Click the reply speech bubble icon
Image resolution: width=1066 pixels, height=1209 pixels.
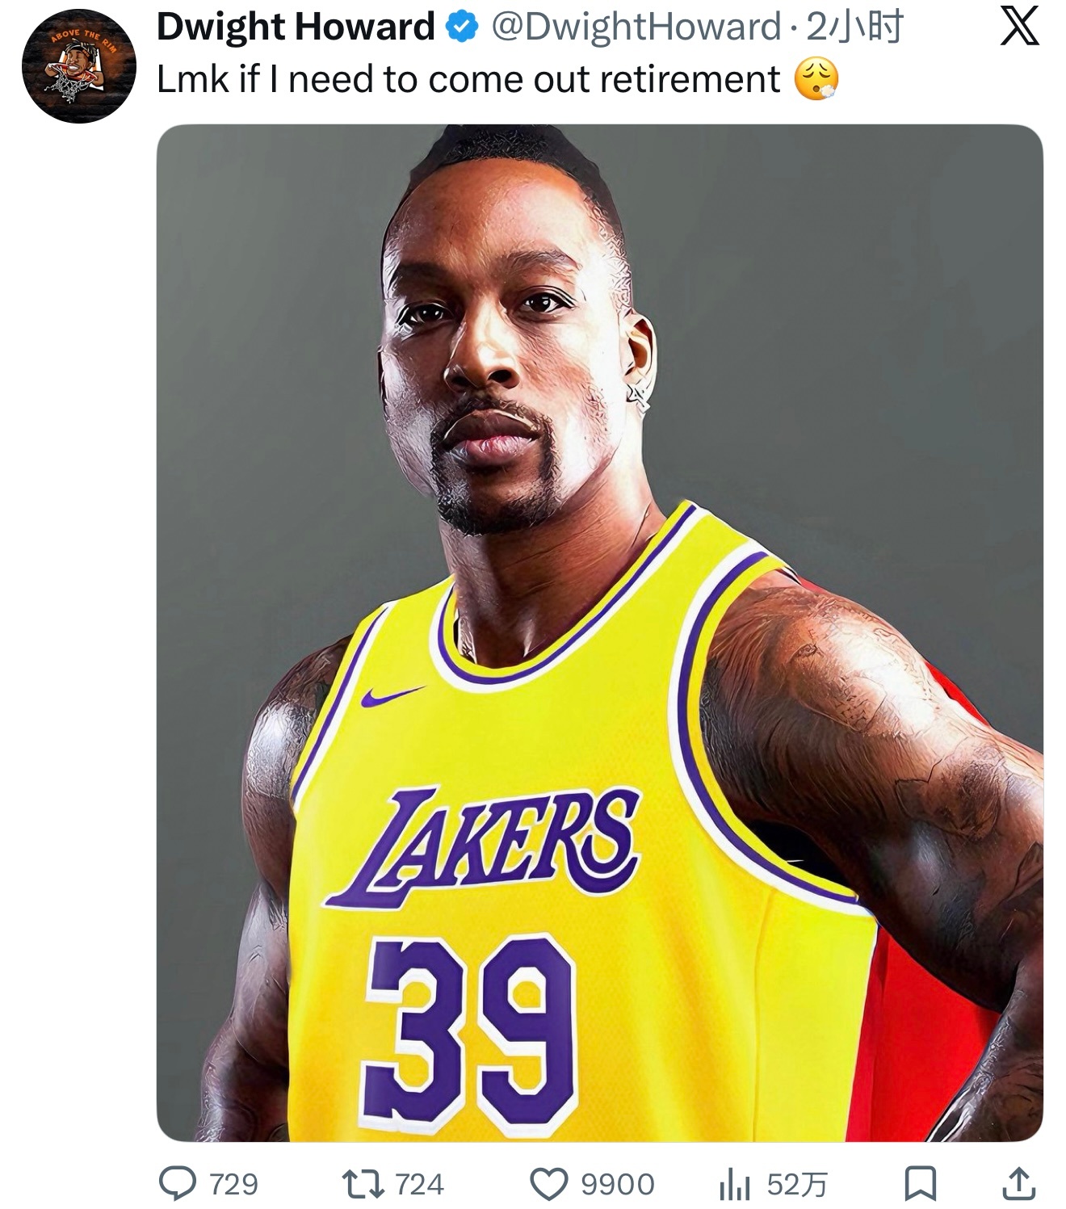pyautogui.click(x=175, y=1183)
